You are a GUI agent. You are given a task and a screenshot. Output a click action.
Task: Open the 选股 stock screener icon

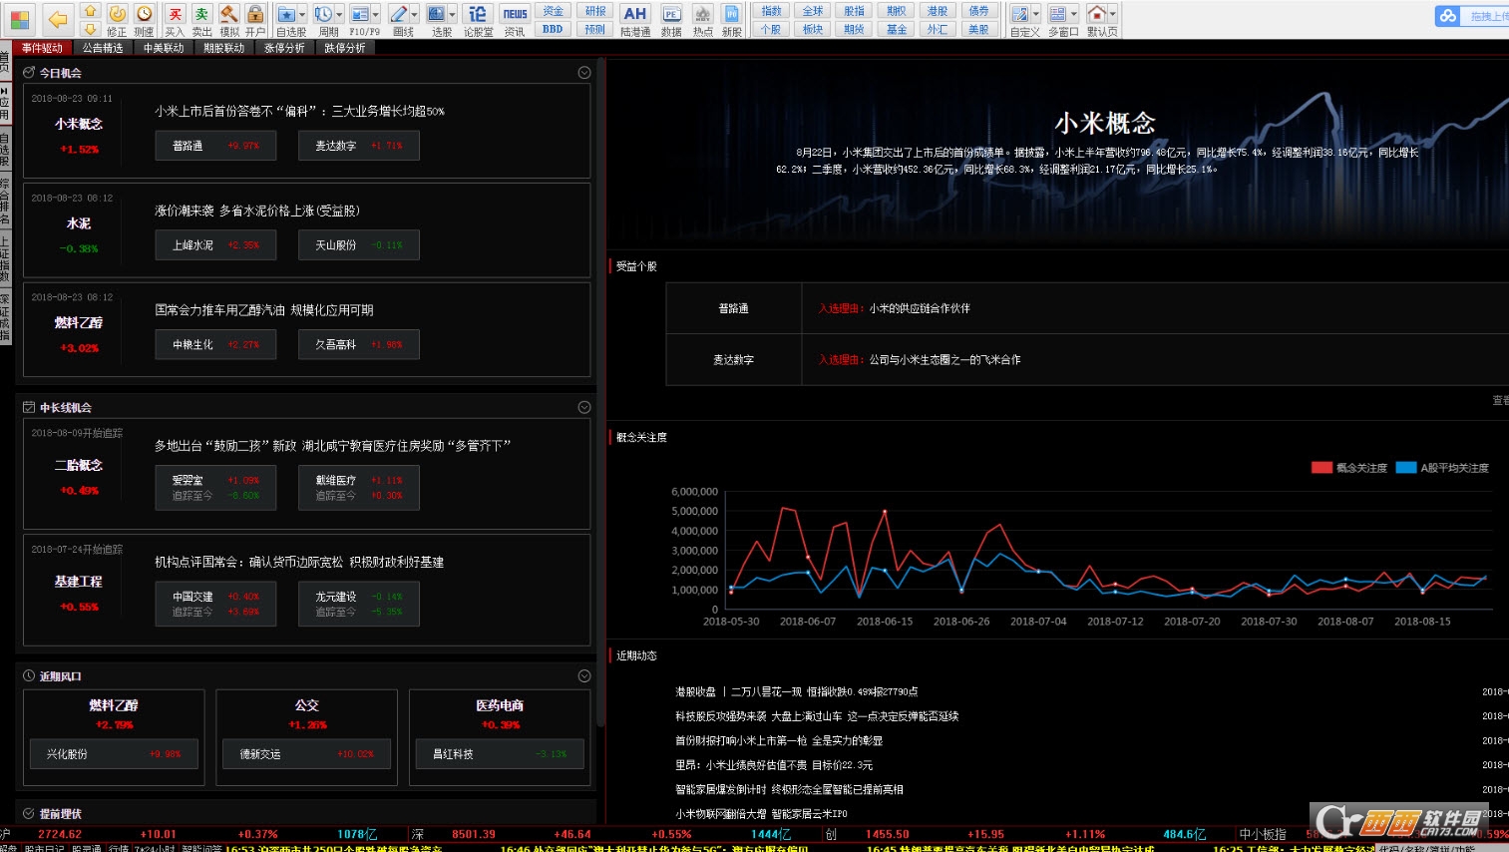tap(436, 14)
